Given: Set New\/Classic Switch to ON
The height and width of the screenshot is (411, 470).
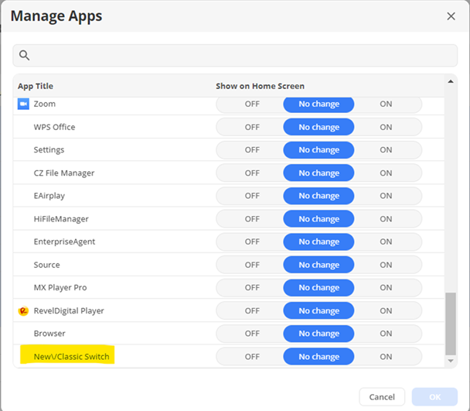Looking at the screenshot, I should 386,357.
